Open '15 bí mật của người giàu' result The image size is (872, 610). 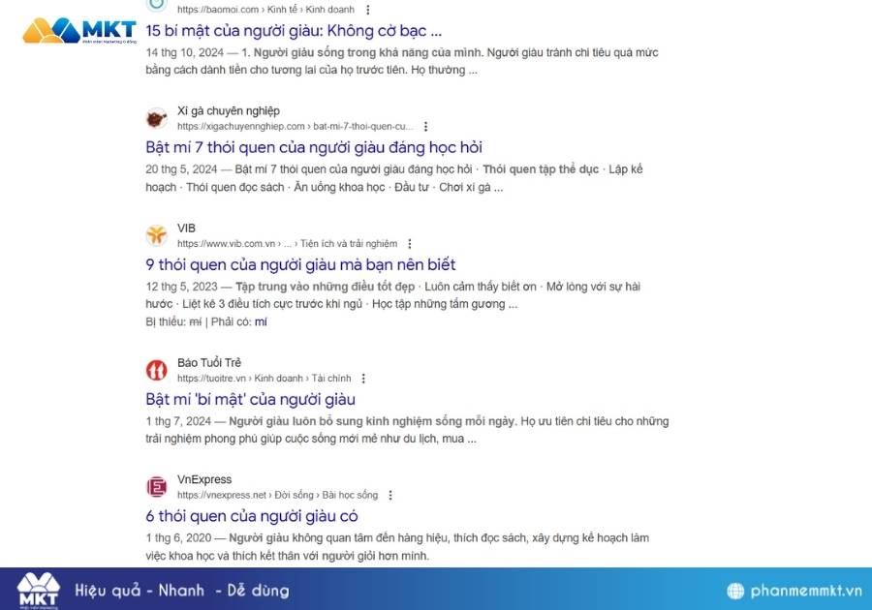point(294,31)
